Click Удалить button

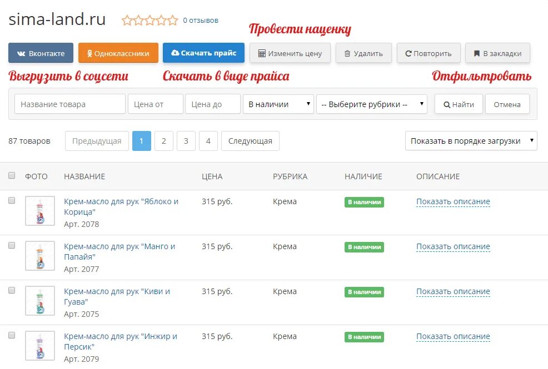coord(363,53)
